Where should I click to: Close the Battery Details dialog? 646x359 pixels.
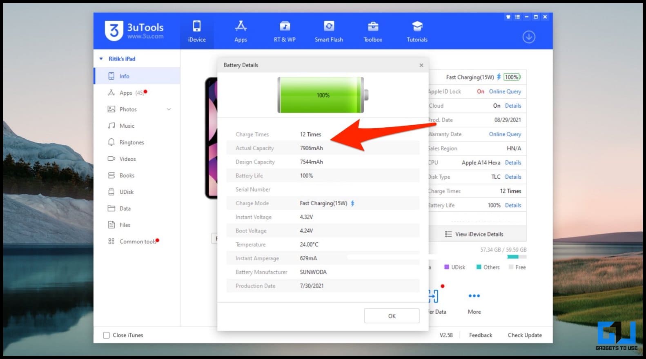coord(421,65)
